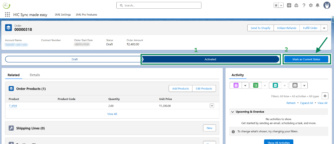This screenshot has height=144, width=334.
Task: Open the help question mark icon
Action: tap(304, 6)
